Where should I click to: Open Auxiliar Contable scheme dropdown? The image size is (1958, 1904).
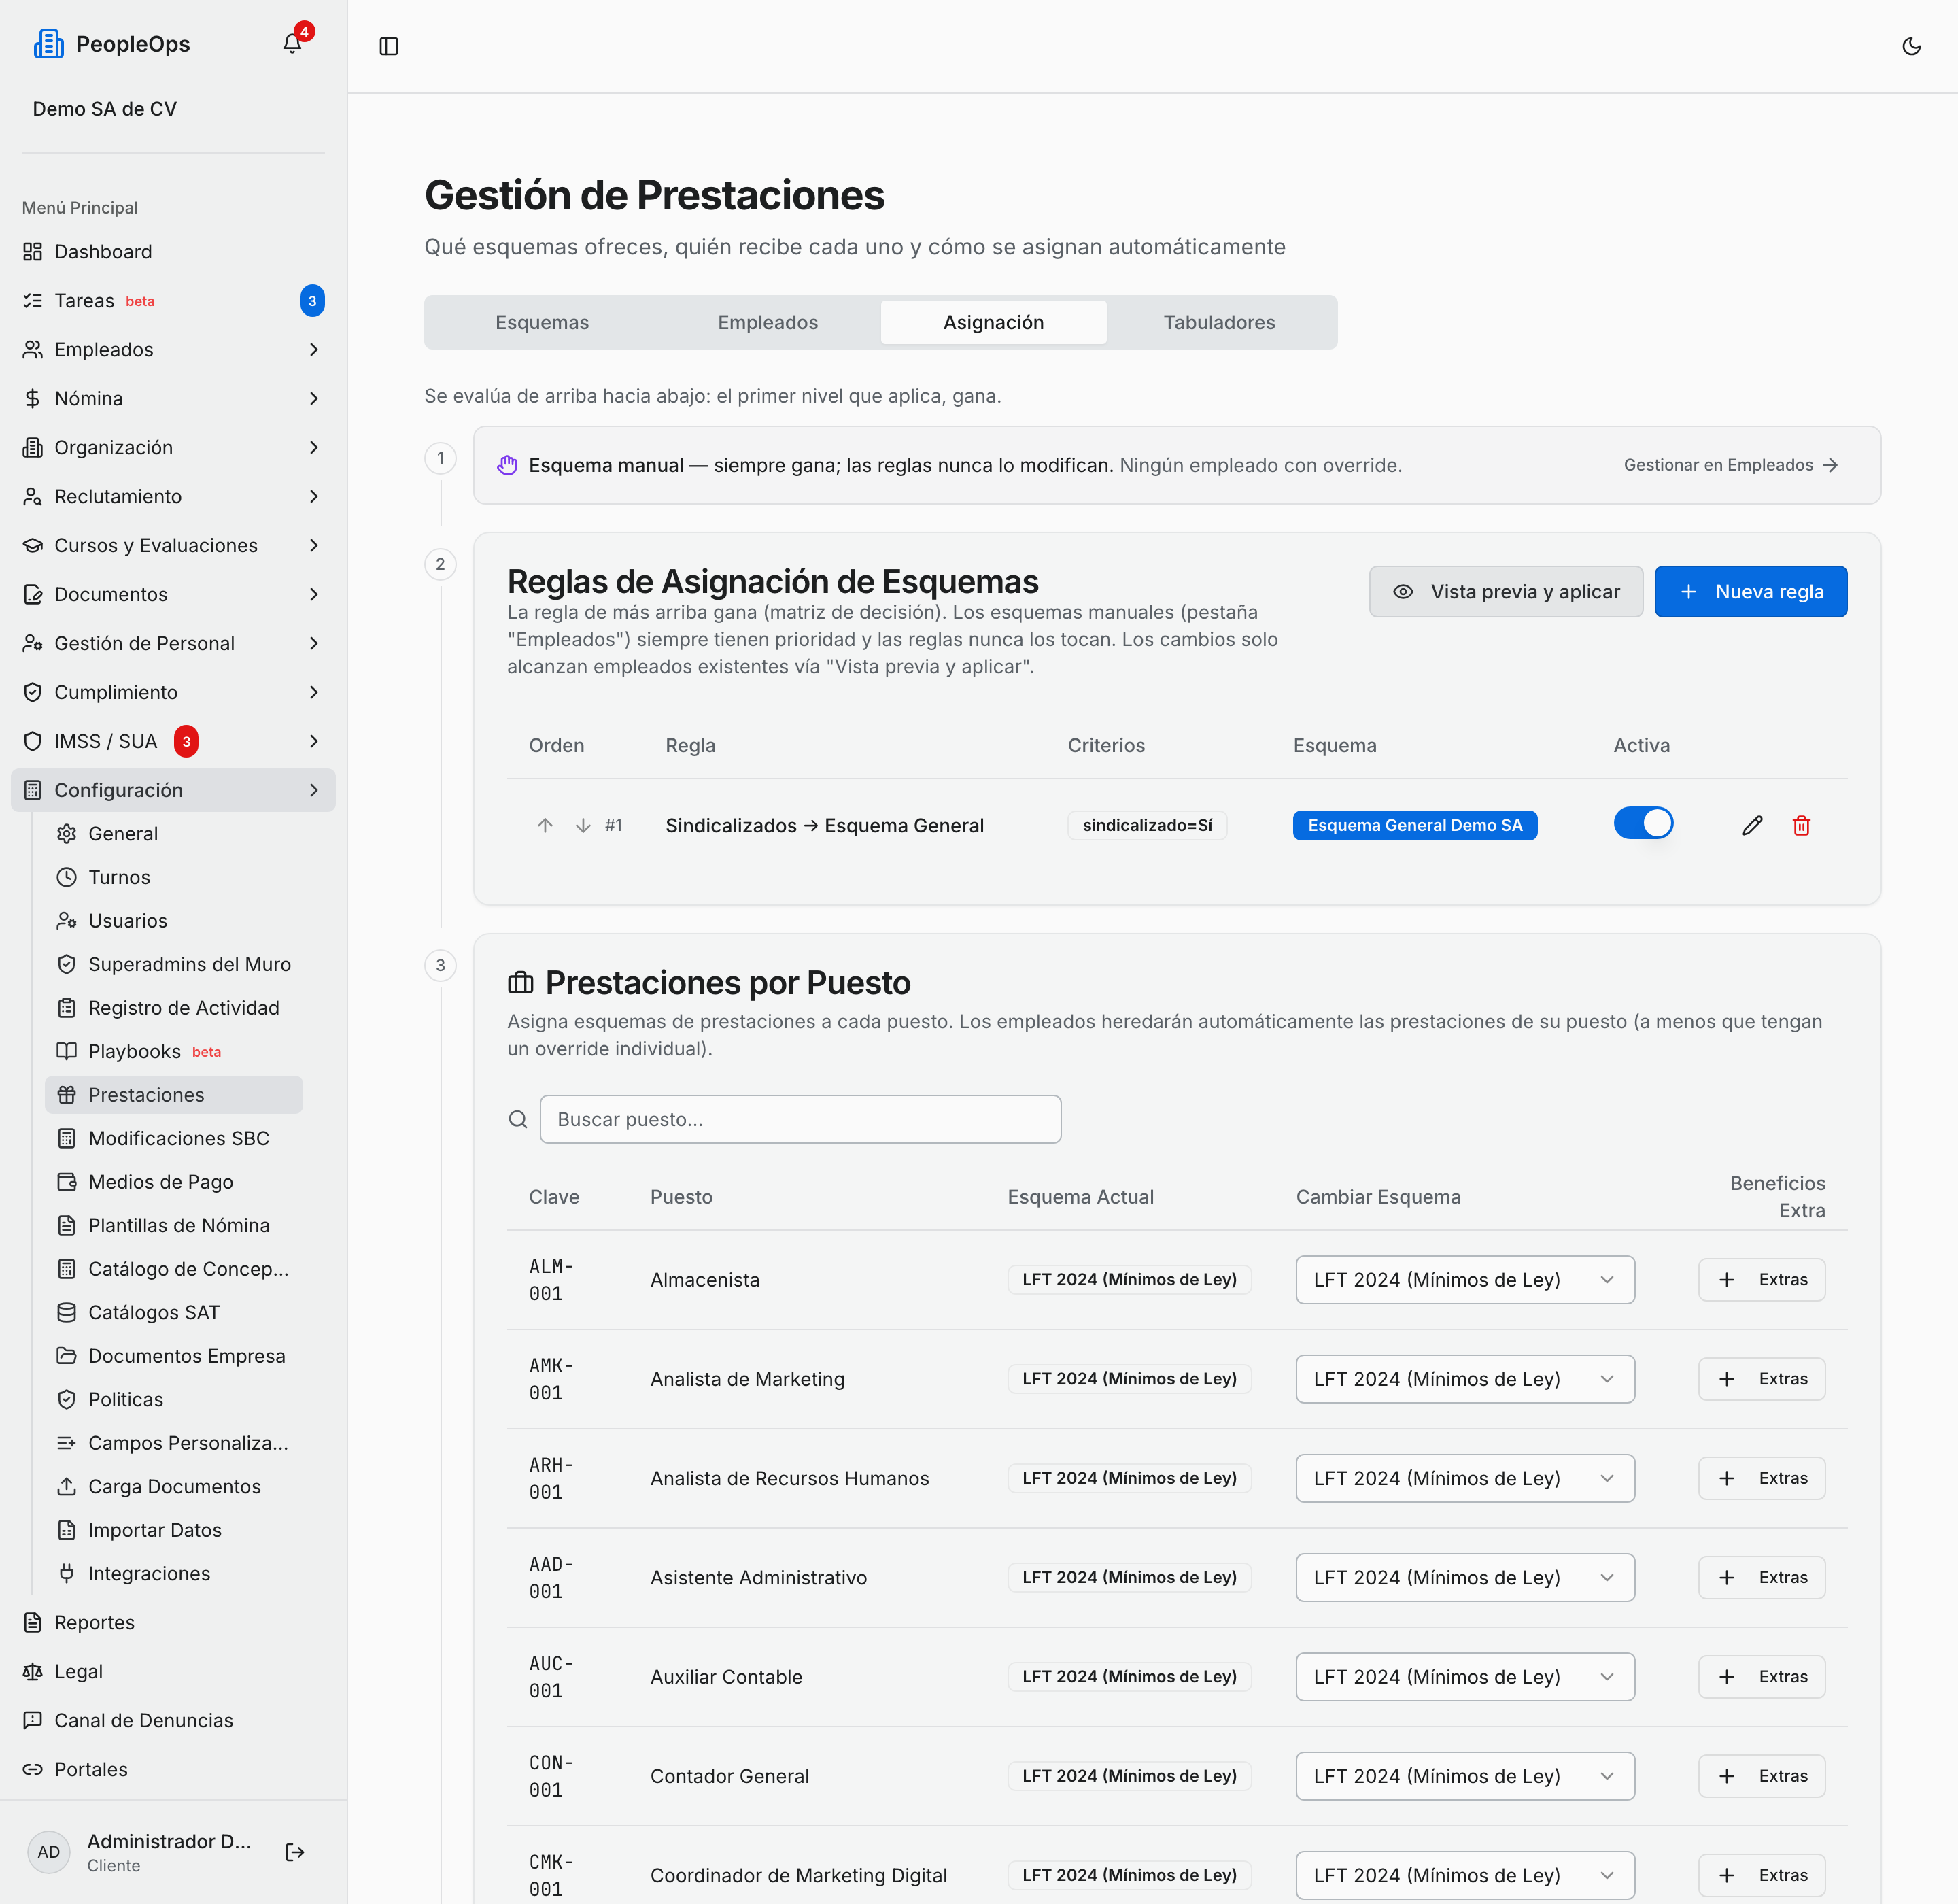click(1464, 1677)
